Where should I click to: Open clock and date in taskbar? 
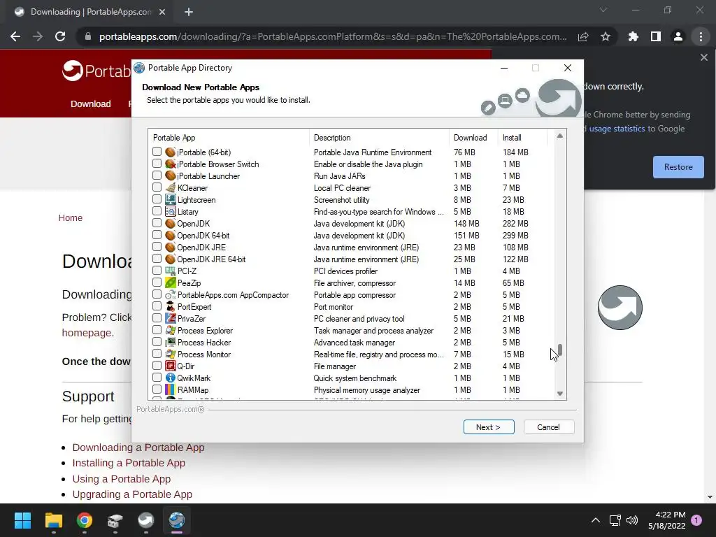coord(667,520)
